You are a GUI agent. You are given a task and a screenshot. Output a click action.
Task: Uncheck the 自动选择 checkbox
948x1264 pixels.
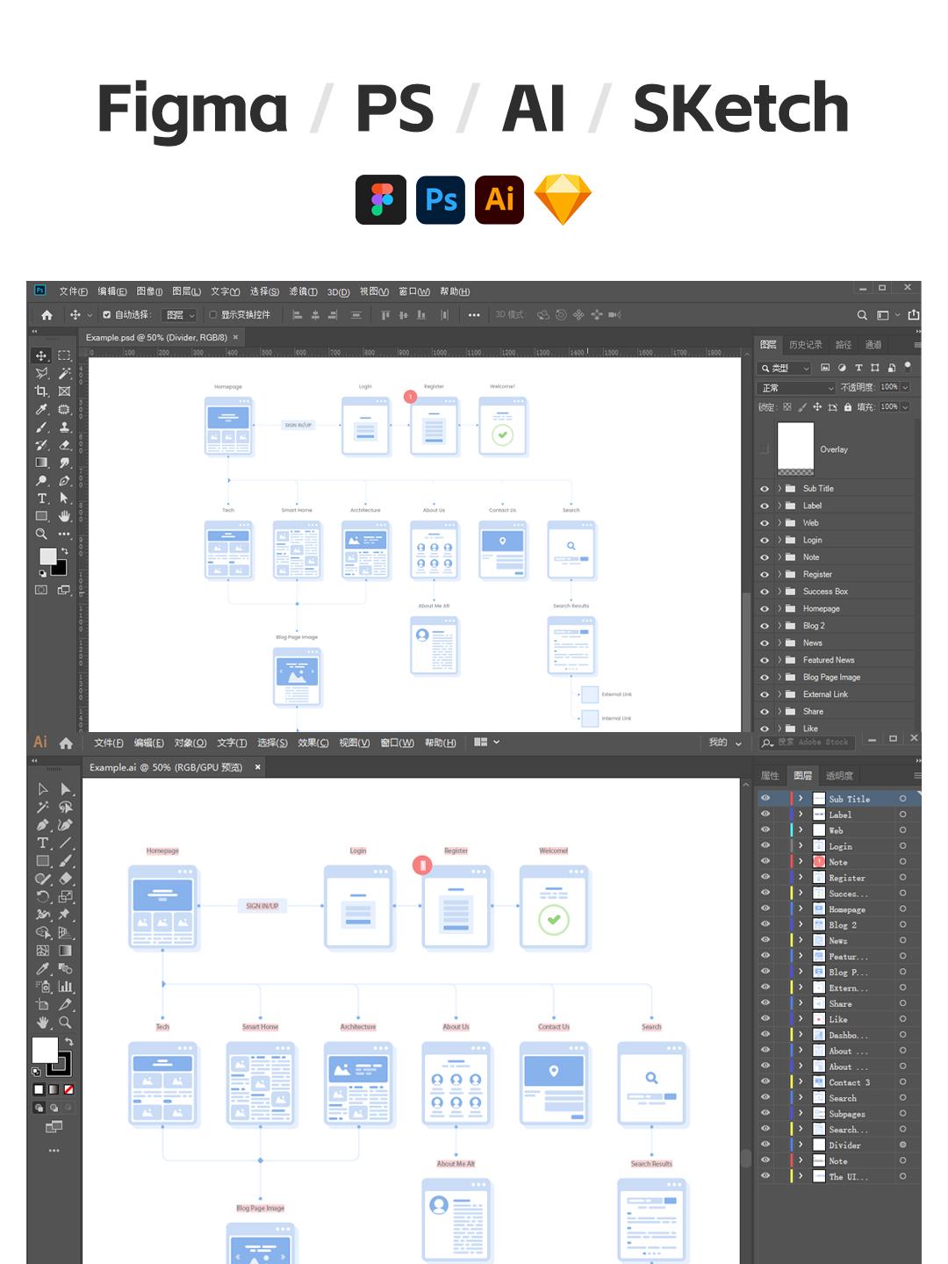click(107, 315)
